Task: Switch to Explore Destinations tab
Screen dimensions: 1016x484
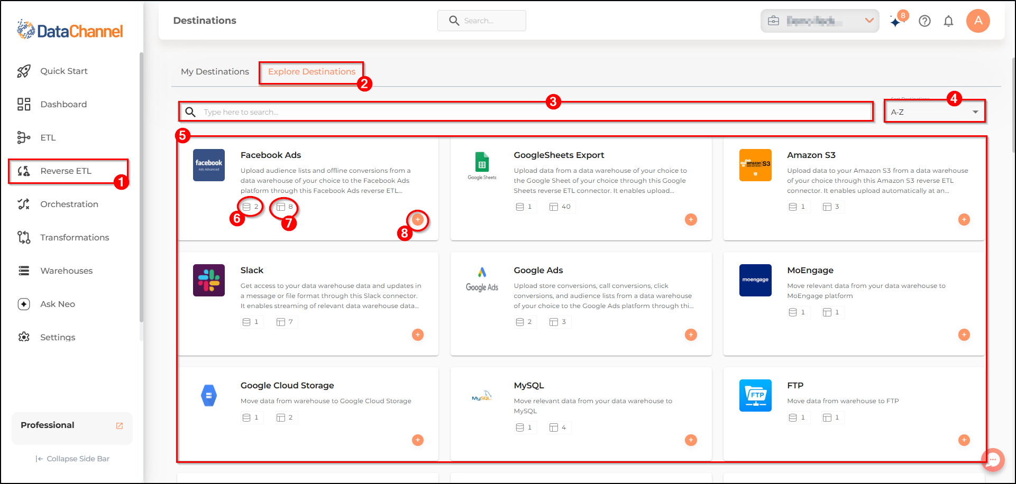Action: 312,71
